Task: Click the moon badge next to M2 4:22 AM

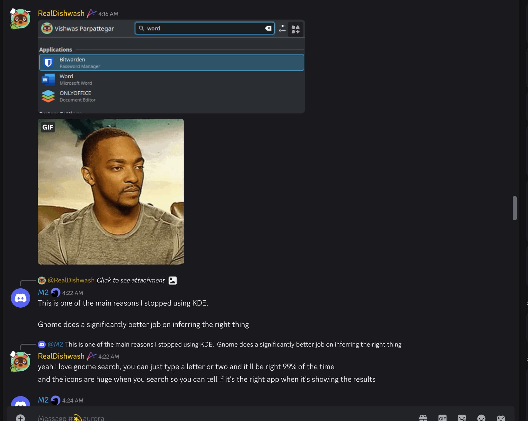Action: [55, 292]
